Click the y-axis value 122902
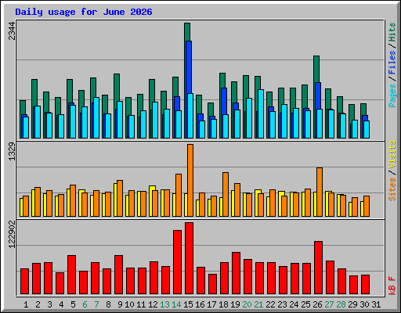401x313 pixels. tap(12, 235)
